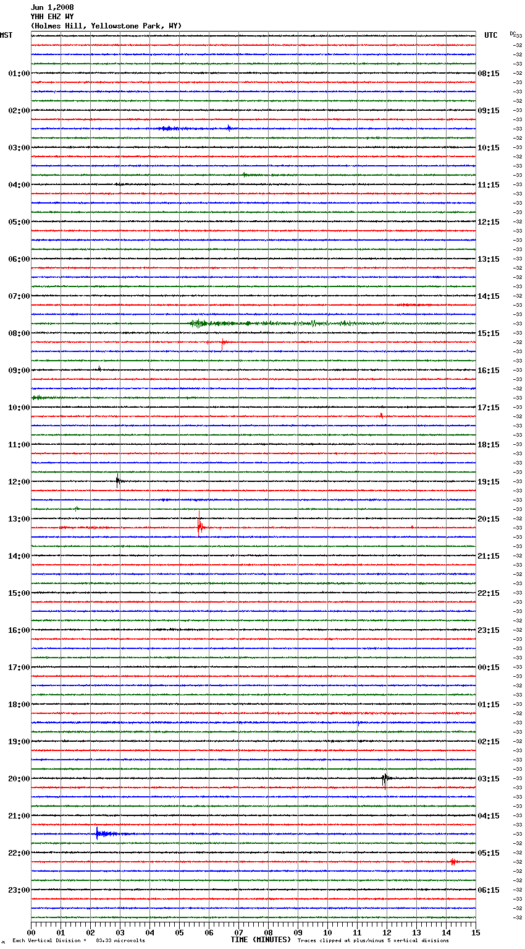The height and width of the screenshot is (949, 525).
Task: Click the 17:15 UTC time label
Action: tap(489, 408)
